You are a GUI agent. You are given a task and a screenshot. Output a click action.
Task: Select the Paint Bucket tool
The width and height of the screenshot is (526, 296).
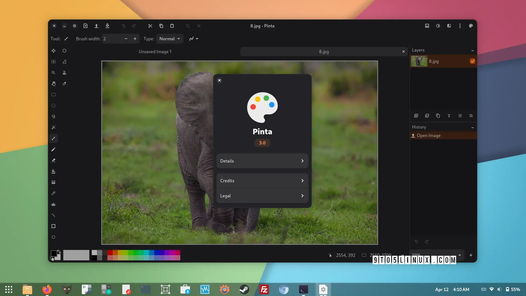pyautogui.click(x=53, y=171)
